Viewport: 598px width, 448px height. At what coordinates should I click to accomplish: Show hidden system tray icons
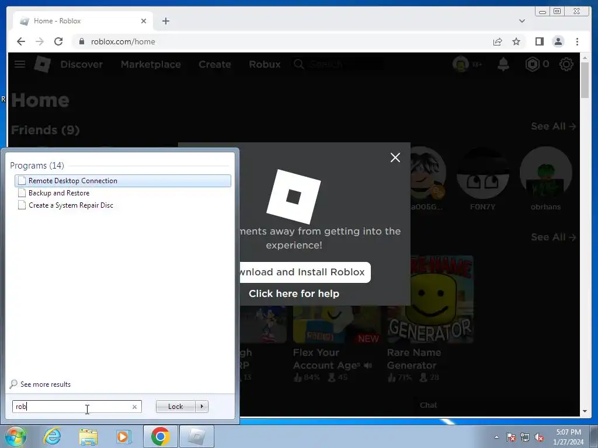coord(496,437)
